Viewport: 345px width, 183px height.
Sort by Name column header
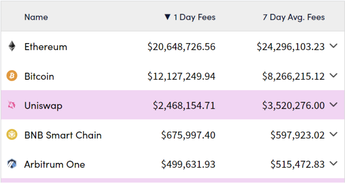[x=36, y=17]
